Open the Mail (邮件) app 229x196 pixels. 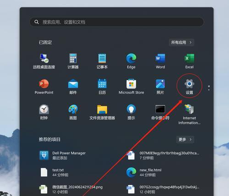73,87
